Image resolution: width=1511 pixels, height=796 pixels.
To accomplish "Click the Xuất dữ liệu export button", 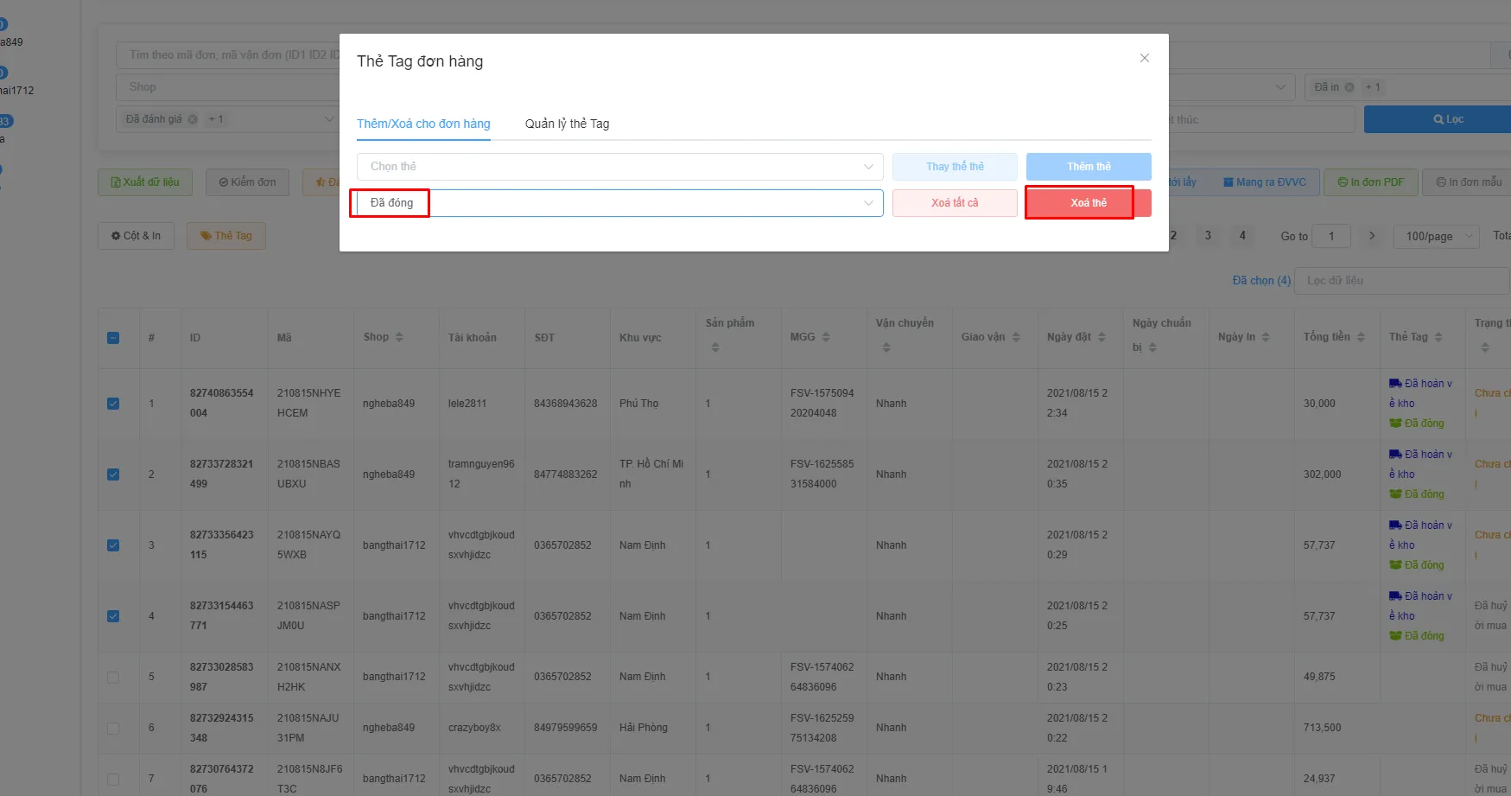I will click(x=145, y=182).
